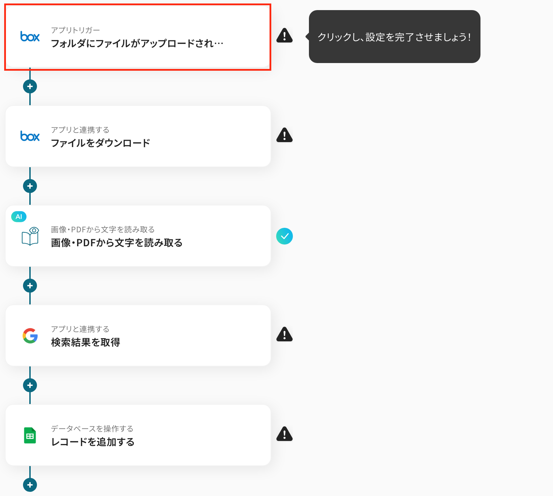Screen dimensions: 553x496
Task: Click warning icon beside ファイルをダウンロード
Action: pos(285,135)
